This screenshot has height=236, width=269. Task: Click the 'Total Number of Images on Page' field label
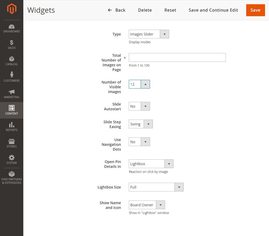[x=111, y=63]
